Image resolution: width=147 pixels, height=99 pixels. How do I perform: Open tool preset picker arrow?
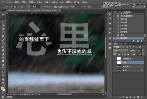[x=8, y=7]
